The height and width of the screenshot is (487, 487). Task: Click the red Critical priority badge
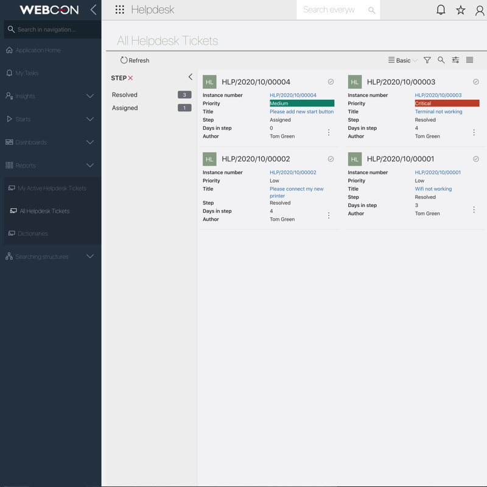tap(447, 103)
